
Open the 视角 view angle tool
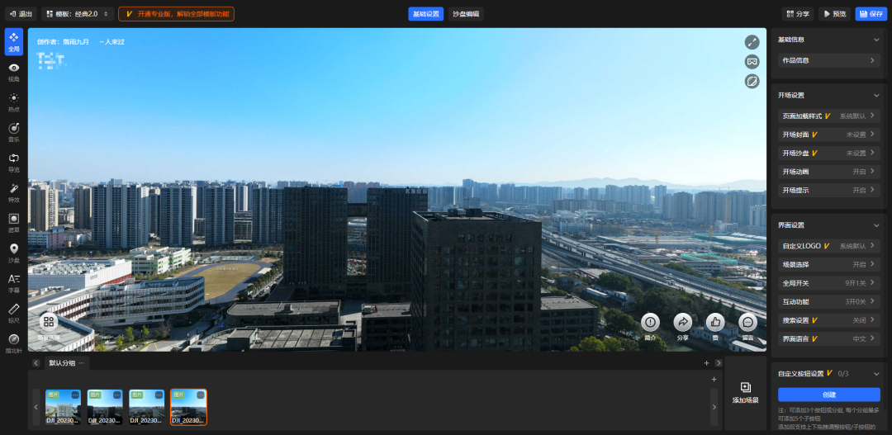14,72
